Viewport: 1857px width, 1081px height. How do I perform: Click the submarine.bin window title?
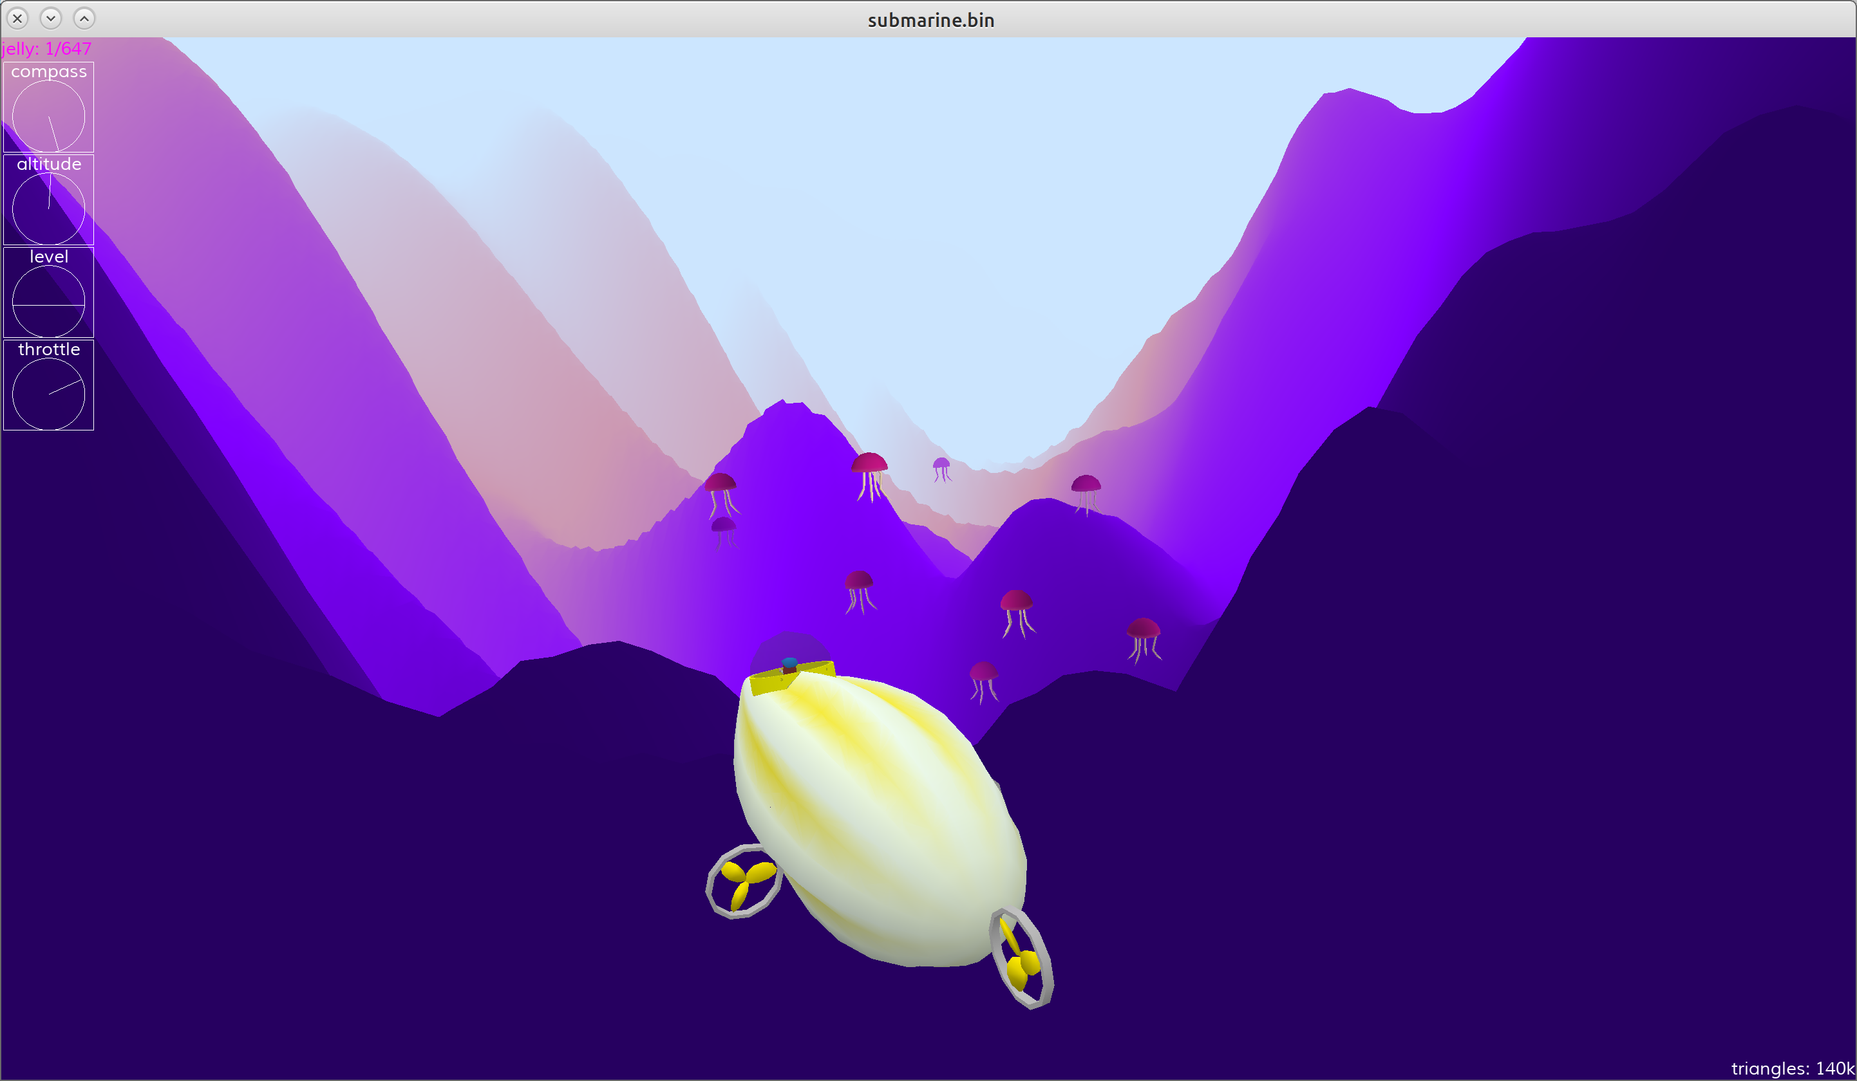click(x=930, y=20)
